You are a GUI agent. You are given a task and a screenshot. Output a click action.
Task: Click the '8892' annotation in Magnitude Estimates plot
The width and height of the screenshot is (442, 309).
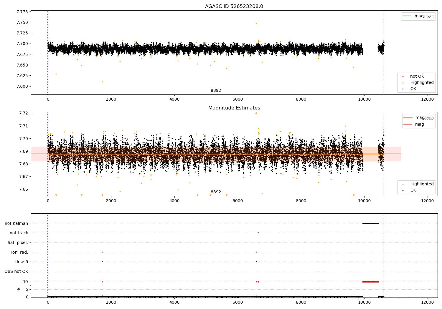(216, 192)
